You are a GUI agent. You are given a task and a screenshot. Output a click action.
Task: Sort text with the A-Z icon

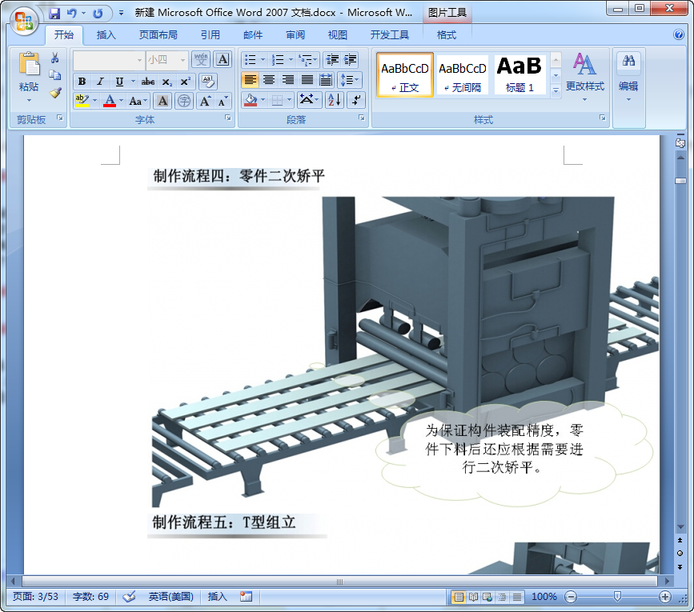click(334, 100)
